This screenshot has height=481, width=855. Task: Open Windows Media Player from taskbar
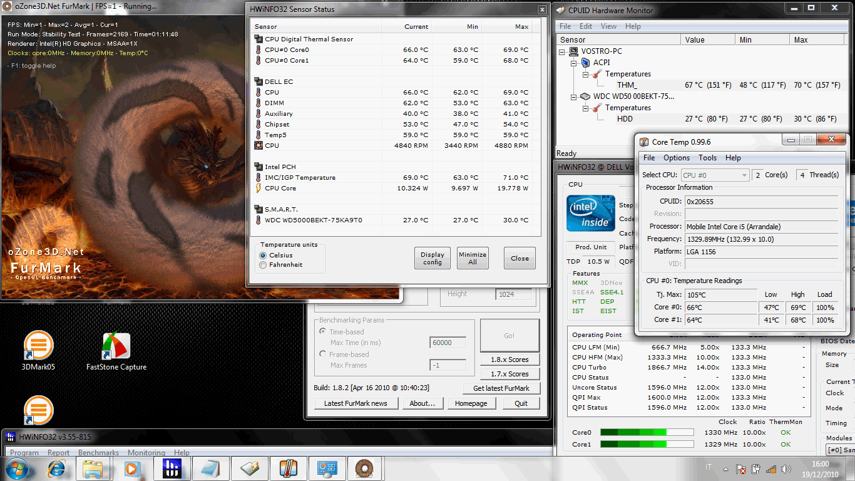(x=132, y=468)
